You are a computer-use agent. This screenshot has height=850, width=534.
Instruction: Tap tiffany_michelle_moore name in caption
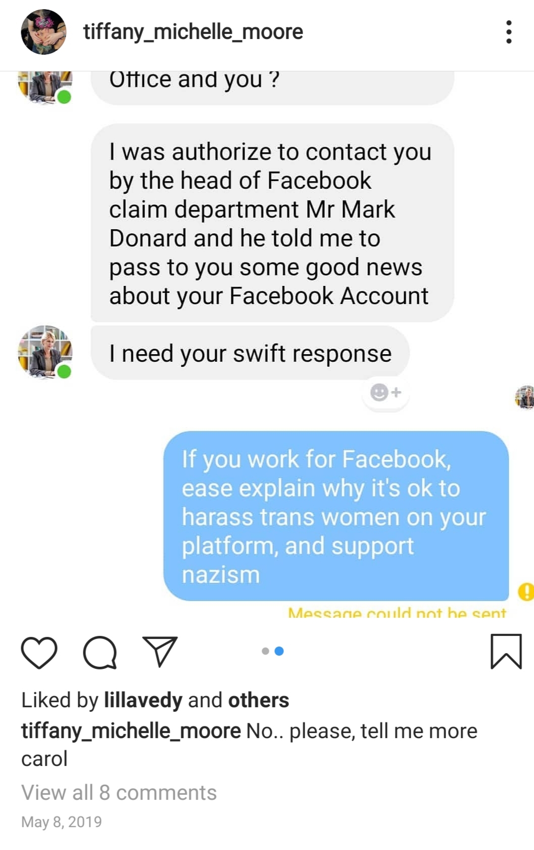click(131, 732)
